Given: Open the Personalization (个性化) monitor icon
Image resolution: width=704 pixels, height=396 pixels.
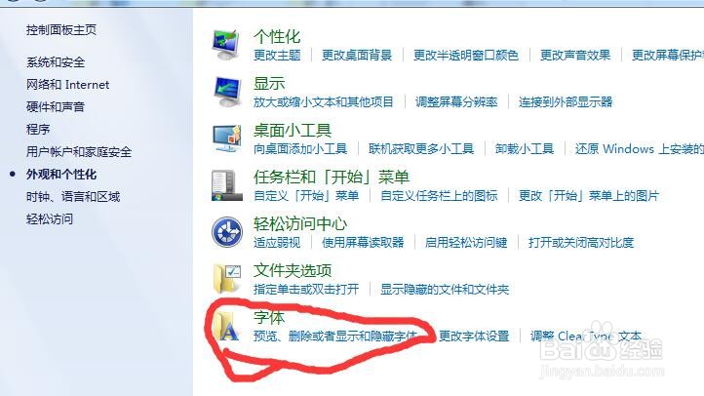Looking at the screenshot, I should [x=225, y=45].
